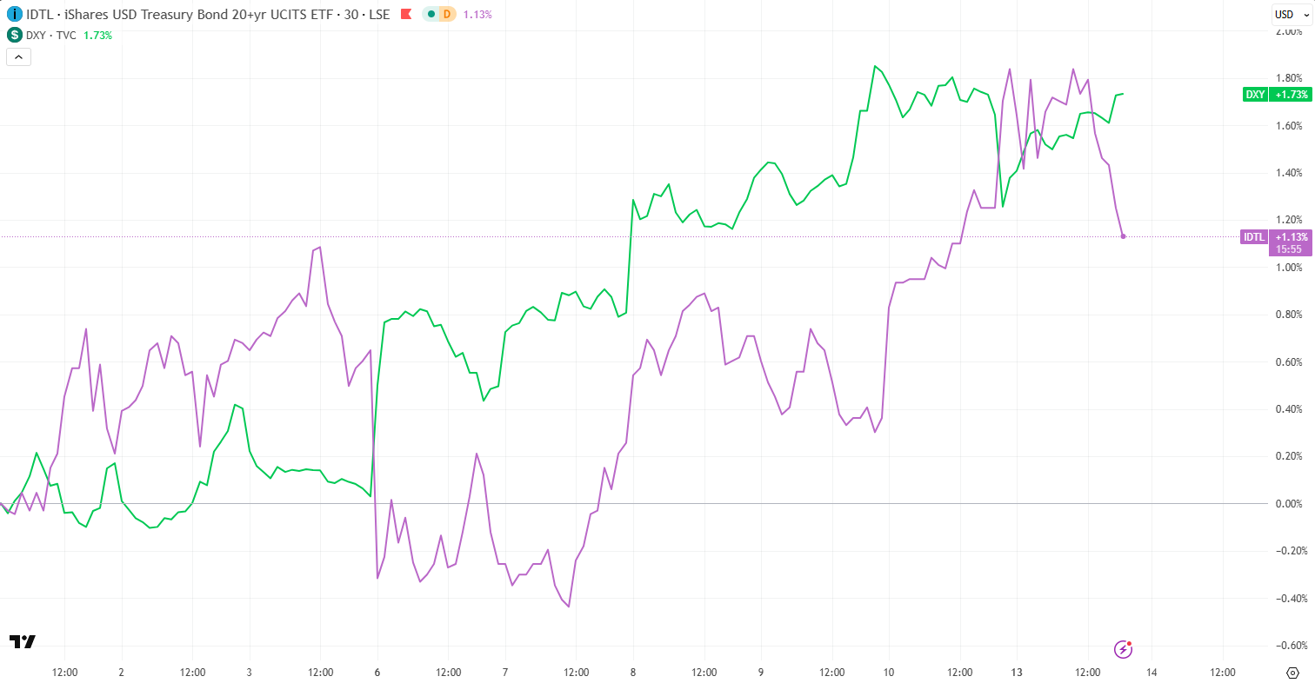The width and height of the screenshot is (1315, 683).
Task: Click date 10 on the time axis
Action: coord(889,673)
